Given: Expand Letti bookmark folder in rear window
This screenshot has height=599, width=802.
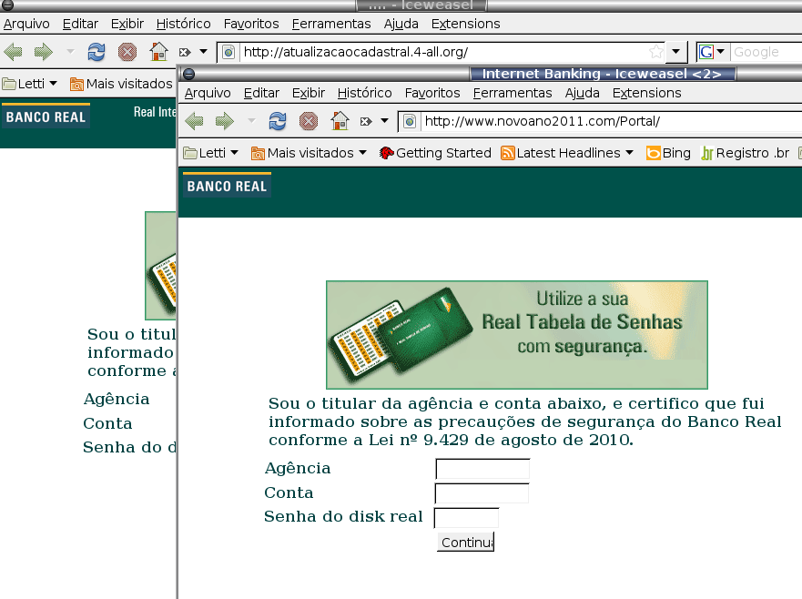Looking at the screenshot, I should click(x=30, y=84).
